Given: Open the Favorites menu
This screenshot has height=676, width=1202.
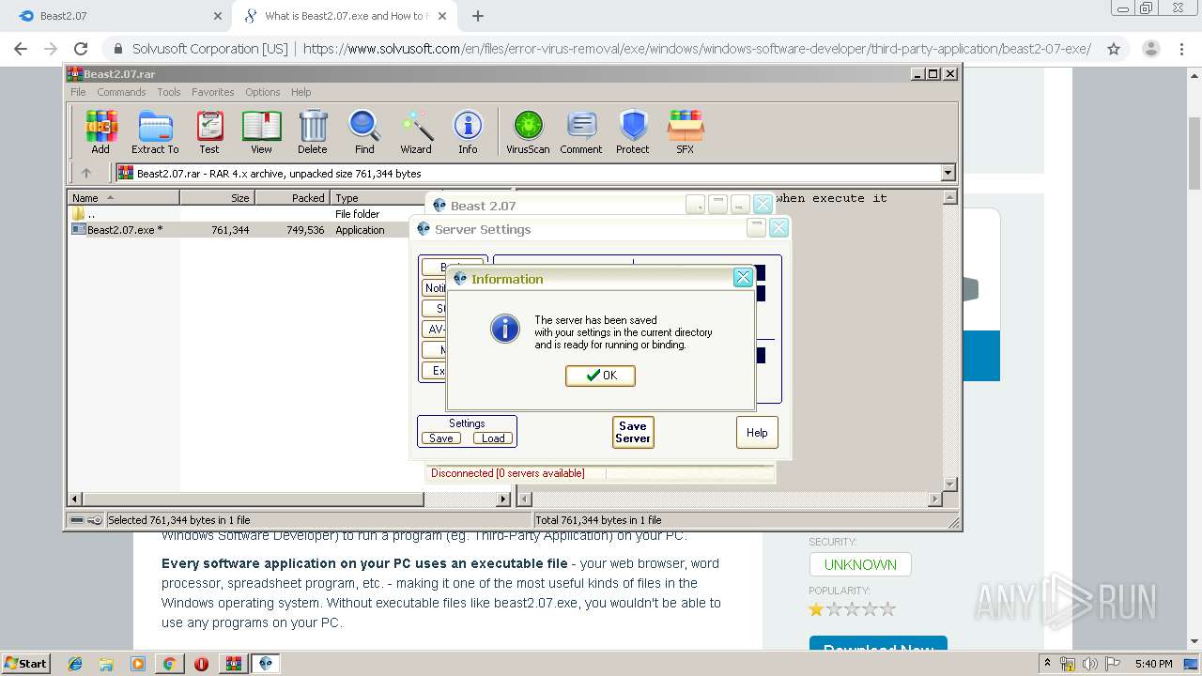Looking at the screenshot, I should (x=213, y=92).
